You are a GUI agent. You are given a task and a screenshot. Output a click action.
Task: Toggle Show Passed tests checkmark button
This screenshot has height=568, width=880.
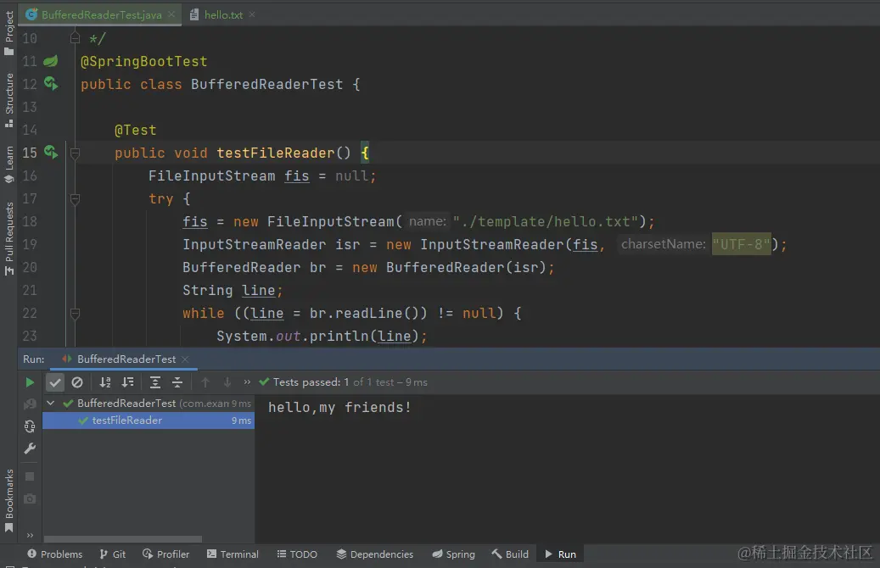pyautogui.click(x=54, y=382)
